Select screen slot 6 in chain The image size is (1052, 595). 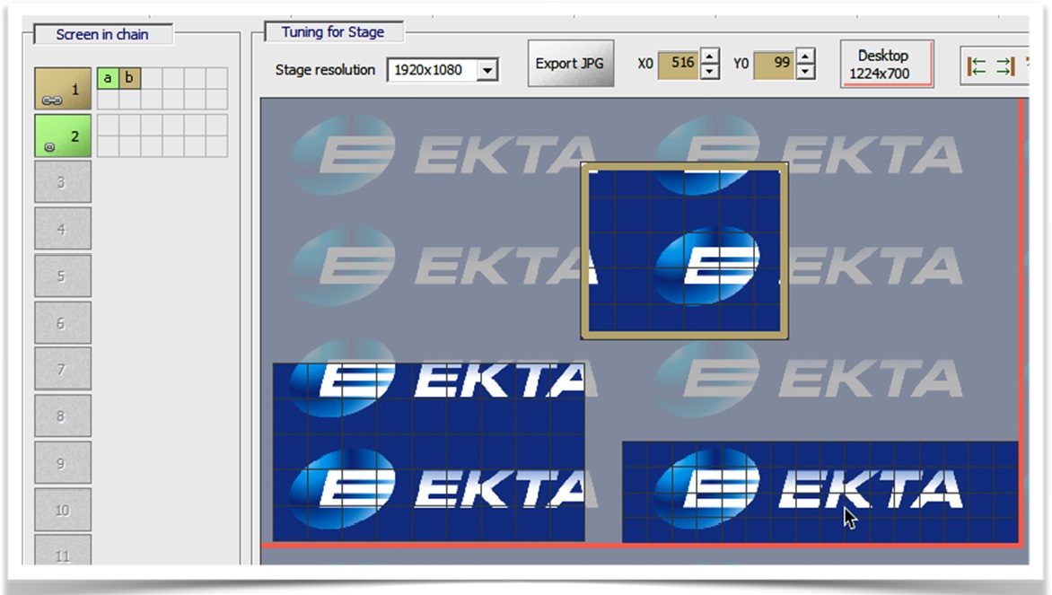pyautogui.click(x=63, y=323)
